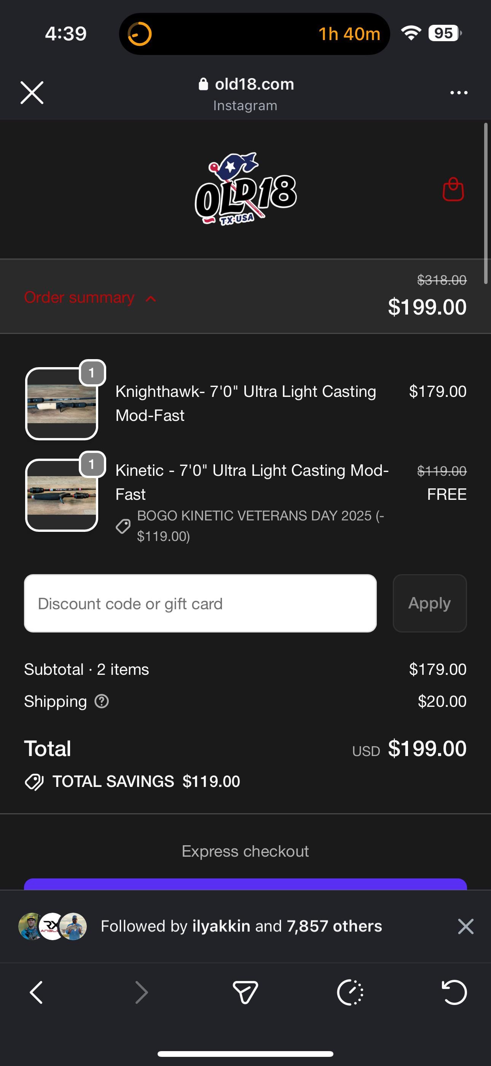Close the in-app browser with the X
491x1066 pixels.
coord(32,92)
